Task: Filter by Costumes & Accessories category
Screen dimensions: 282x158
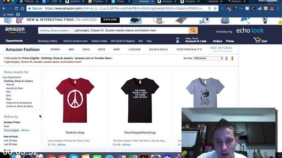Action: (x=19, y=103)
